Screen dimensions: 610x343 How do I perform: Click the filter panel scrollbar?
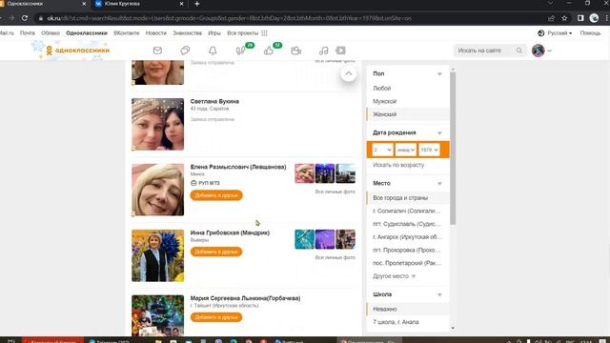pyautogui.click(x=453, y=148)
